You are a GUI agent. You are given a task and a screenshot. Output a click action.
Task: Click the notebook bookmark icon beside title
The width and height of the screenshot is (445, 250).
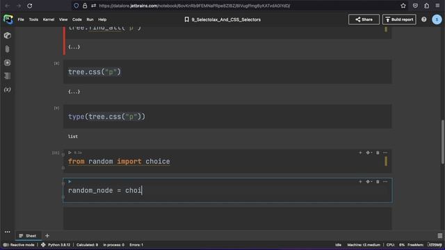tap(186, 19)
